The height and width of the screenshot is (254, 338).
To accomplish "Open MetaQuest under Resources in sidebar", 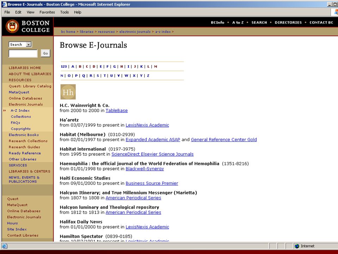I will [x=19, y=92].
